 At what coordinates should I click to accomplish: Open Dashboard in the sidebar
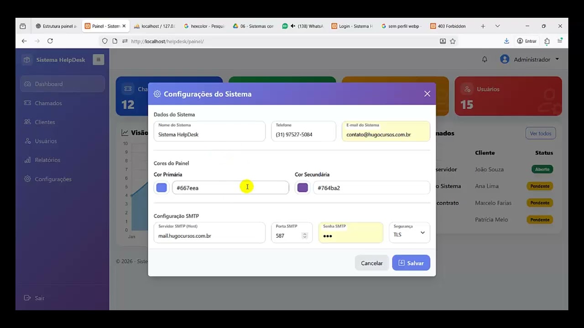pos(63,84)
